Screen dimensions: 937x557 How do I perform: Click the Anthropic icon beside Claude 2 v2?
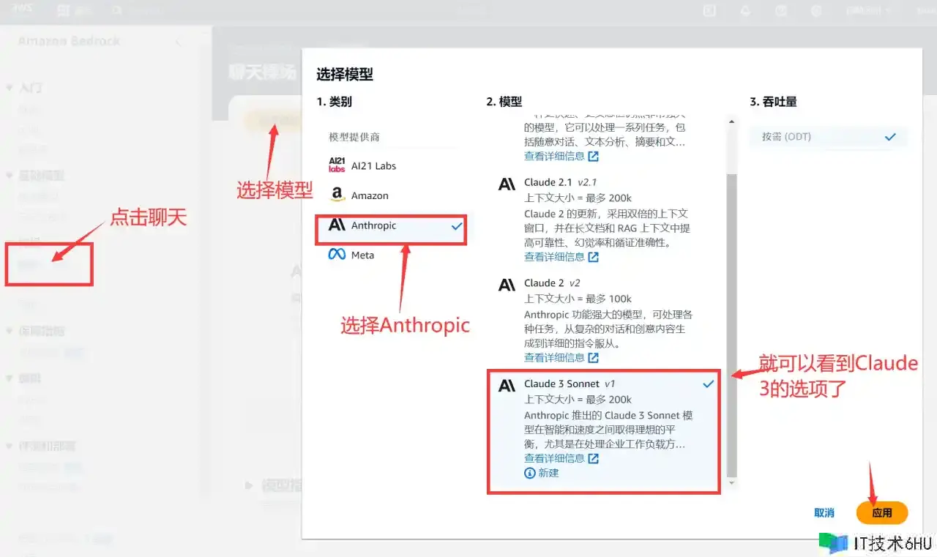pyautogui.click(x=507, y=285)
